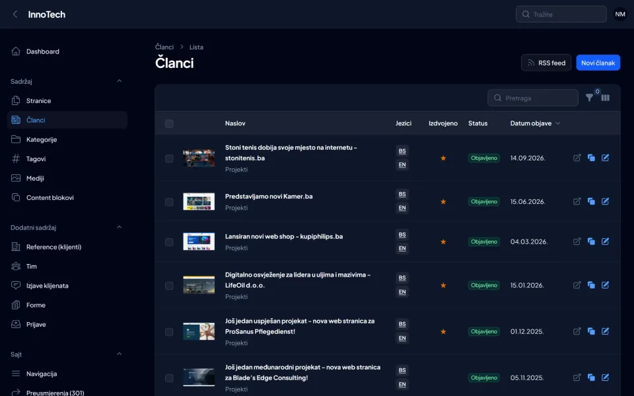Open Kategorije in sidebar

(x=67, y=139)
